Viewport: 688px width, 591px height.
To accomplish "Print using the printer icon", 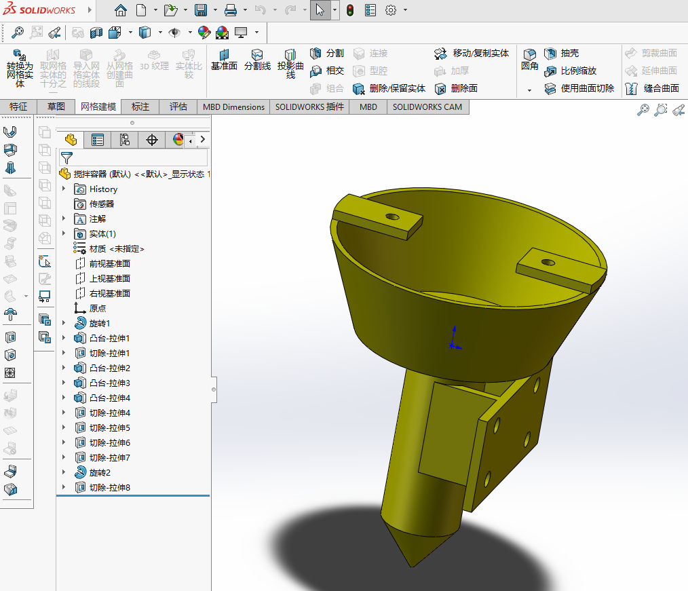I will [231, 9].
